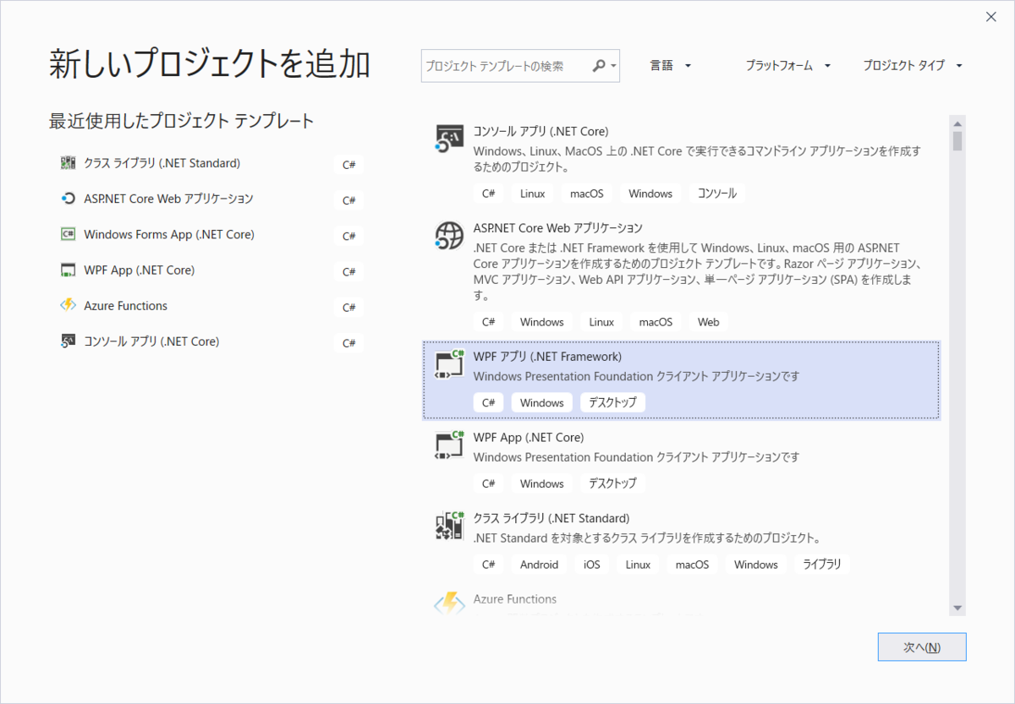Click the search magnifier icon
Viewport: 1015px width, 704px height.
599,65
